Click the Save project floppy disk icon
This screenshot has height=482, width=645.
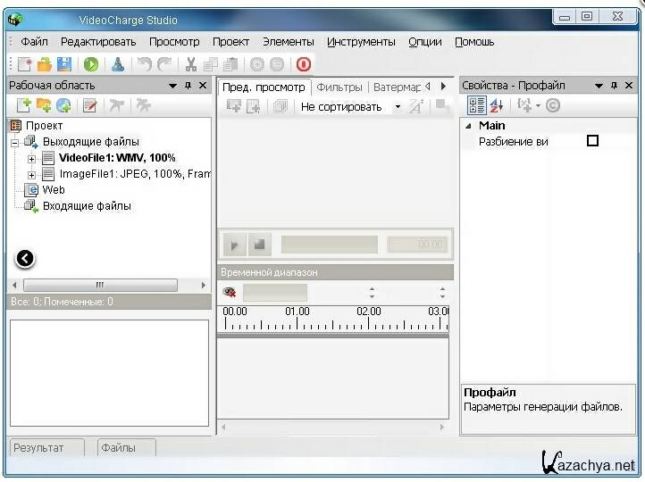coord(64,64)
